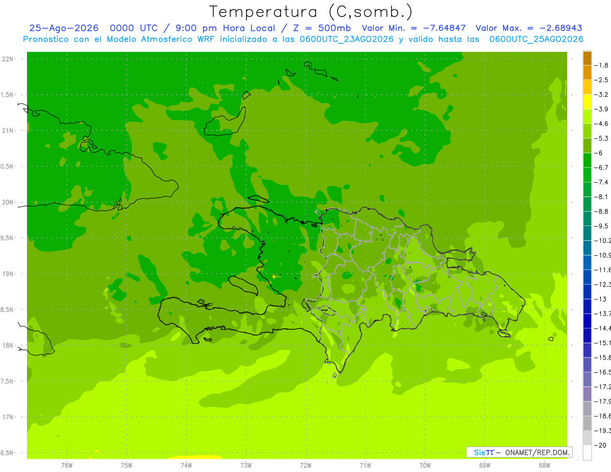611x472 pixels.
Task: Click the "Z = 500mb" level text
Action: pos(319,28)
